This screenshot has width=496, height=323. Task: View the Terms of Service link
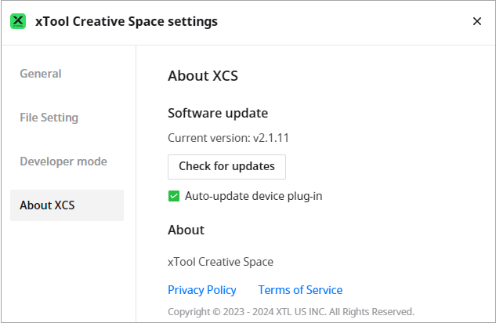click(300, 290)
